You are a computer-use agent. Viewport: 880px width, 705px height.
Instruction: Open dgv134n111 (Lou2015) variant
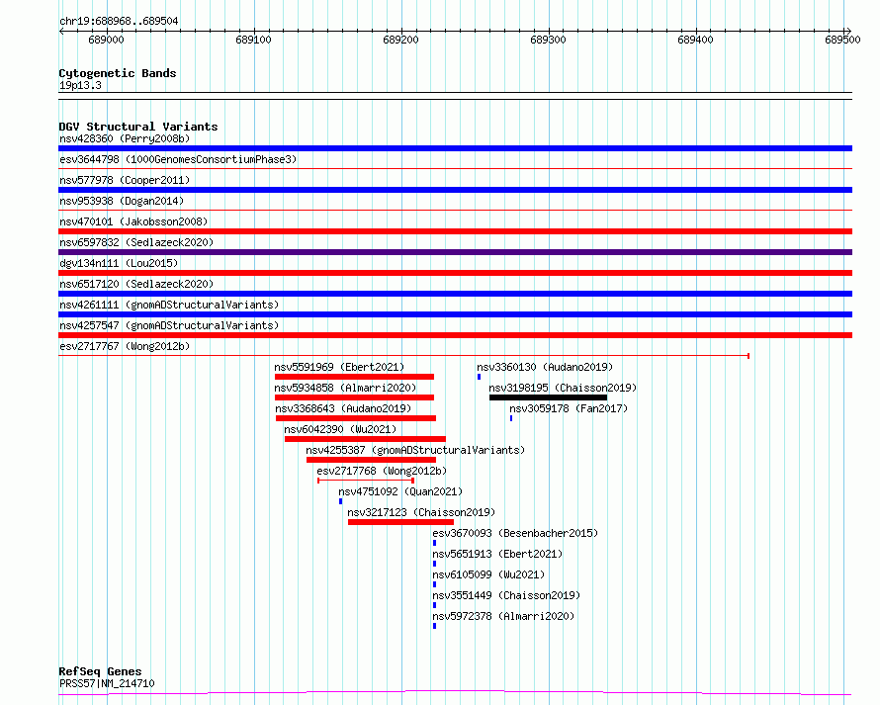click(x=119, y=263)
